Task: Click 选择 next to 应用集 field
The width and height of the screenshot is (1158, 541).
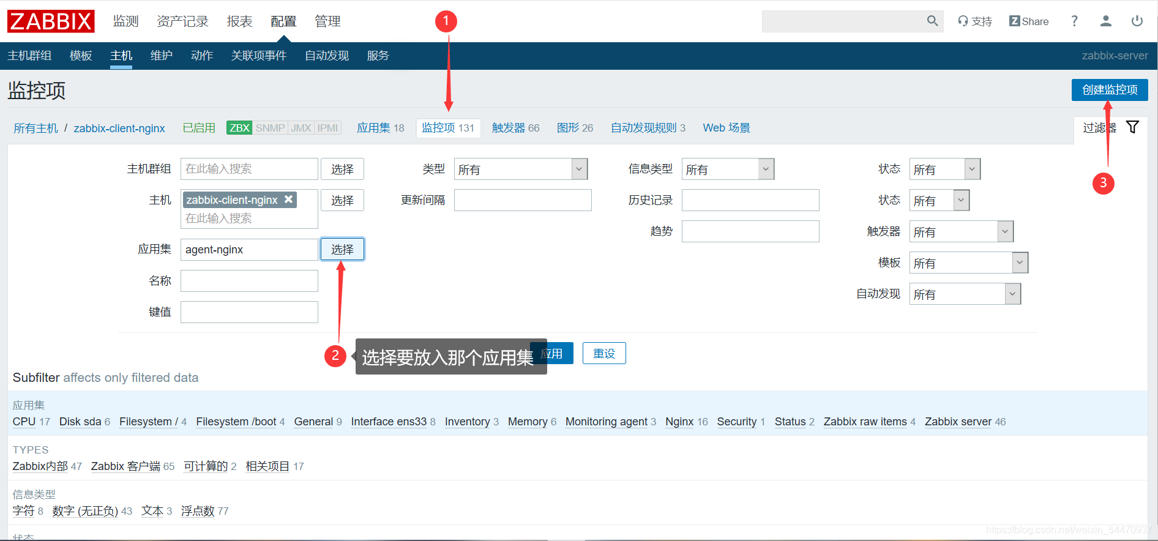Action: point(342,249)
